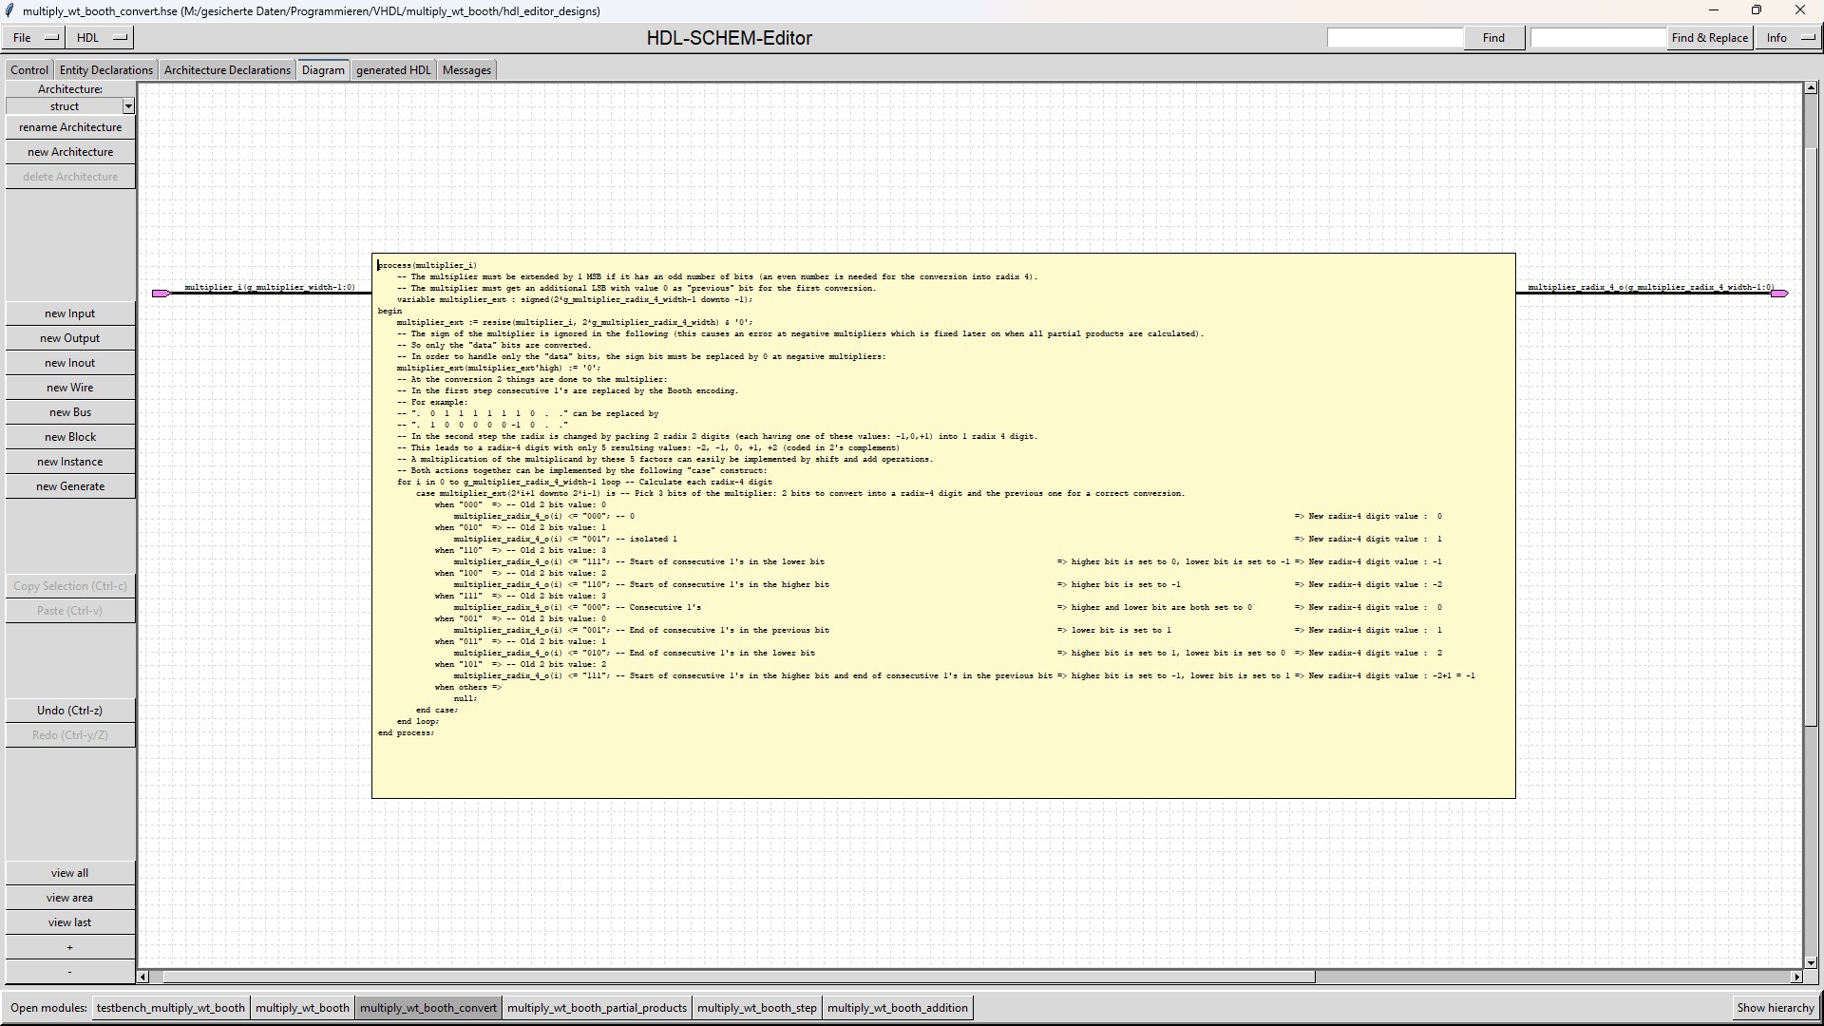
Task: Click the Find text input field
Action: pos(1395,38)
